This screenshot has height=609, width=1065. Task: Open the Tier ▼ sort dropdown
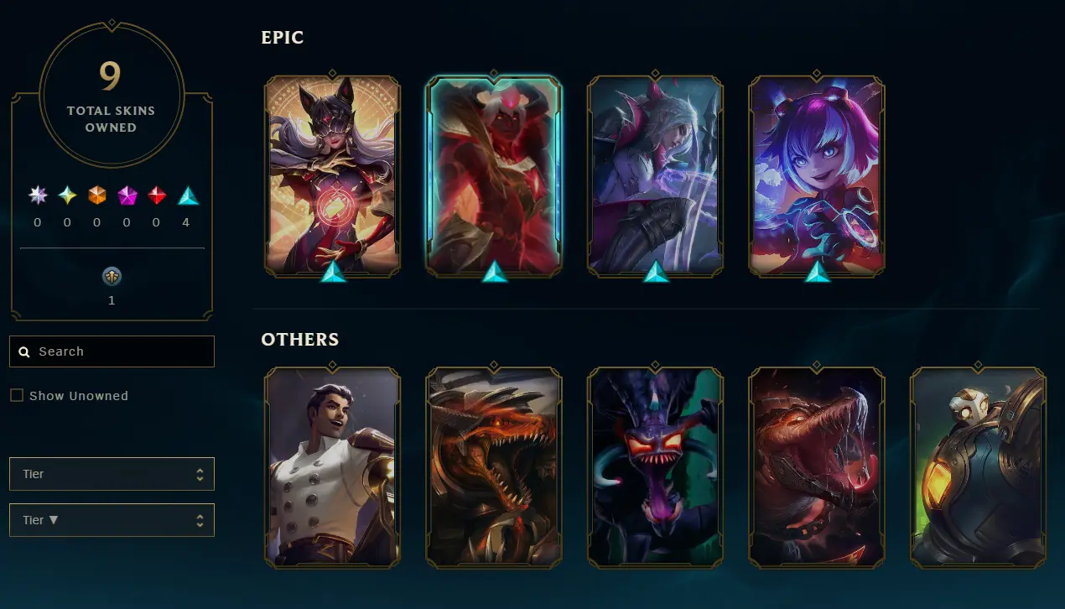(112, 520)
